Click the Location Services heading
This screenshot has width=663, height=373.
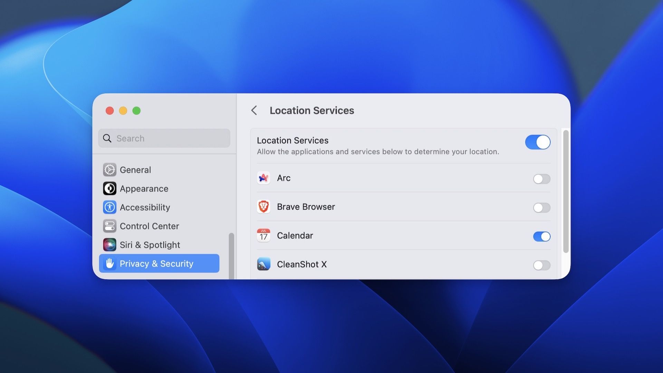[x=312, y=111]
